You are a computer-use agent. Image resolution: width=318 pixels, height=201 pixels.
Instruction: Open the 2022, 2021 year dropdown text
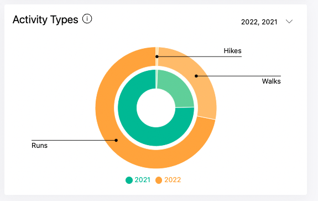click(x=259, y=22)
